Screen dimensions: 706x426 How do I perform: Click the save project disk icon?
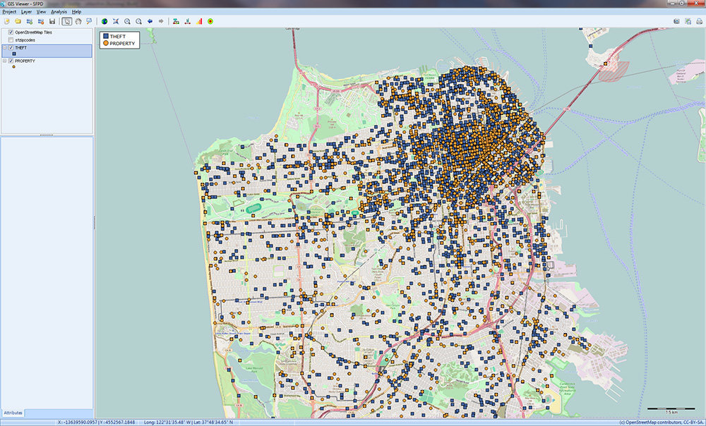pyautogui.click(x=52, y=21)
